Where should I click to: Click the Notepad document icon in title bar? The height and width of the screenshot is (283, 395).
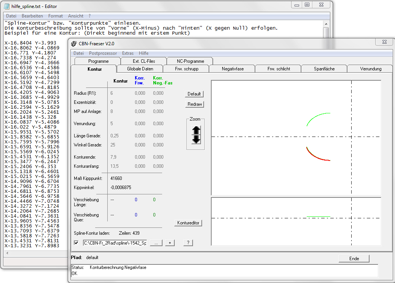(x=7, y=6)
